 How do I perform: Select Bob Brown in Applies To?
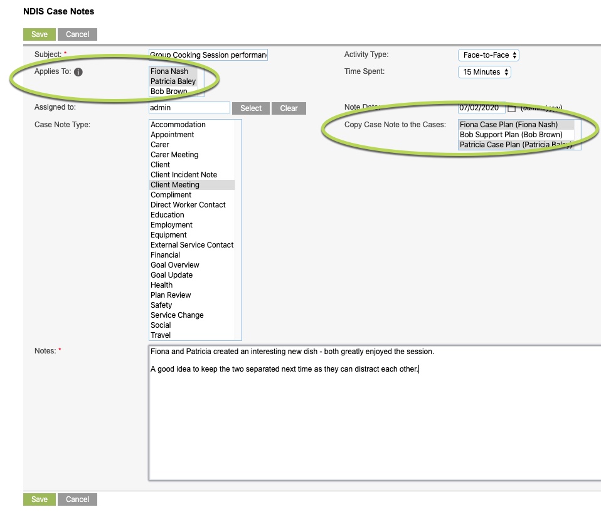pos(173,91)
